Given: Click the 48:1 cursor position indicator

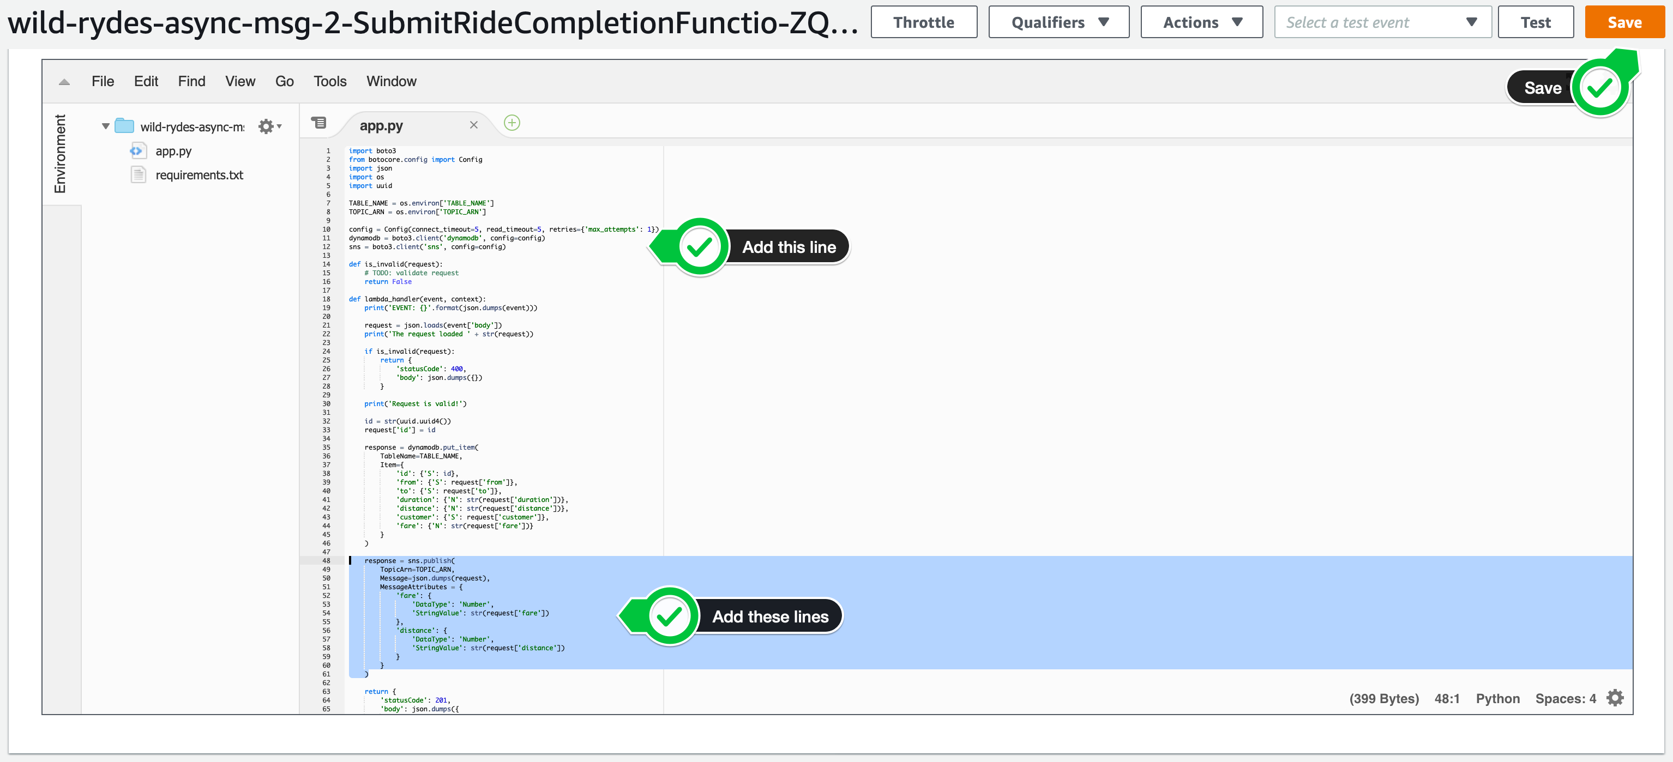Looking at the screenshot, I should pos(1446,698).
